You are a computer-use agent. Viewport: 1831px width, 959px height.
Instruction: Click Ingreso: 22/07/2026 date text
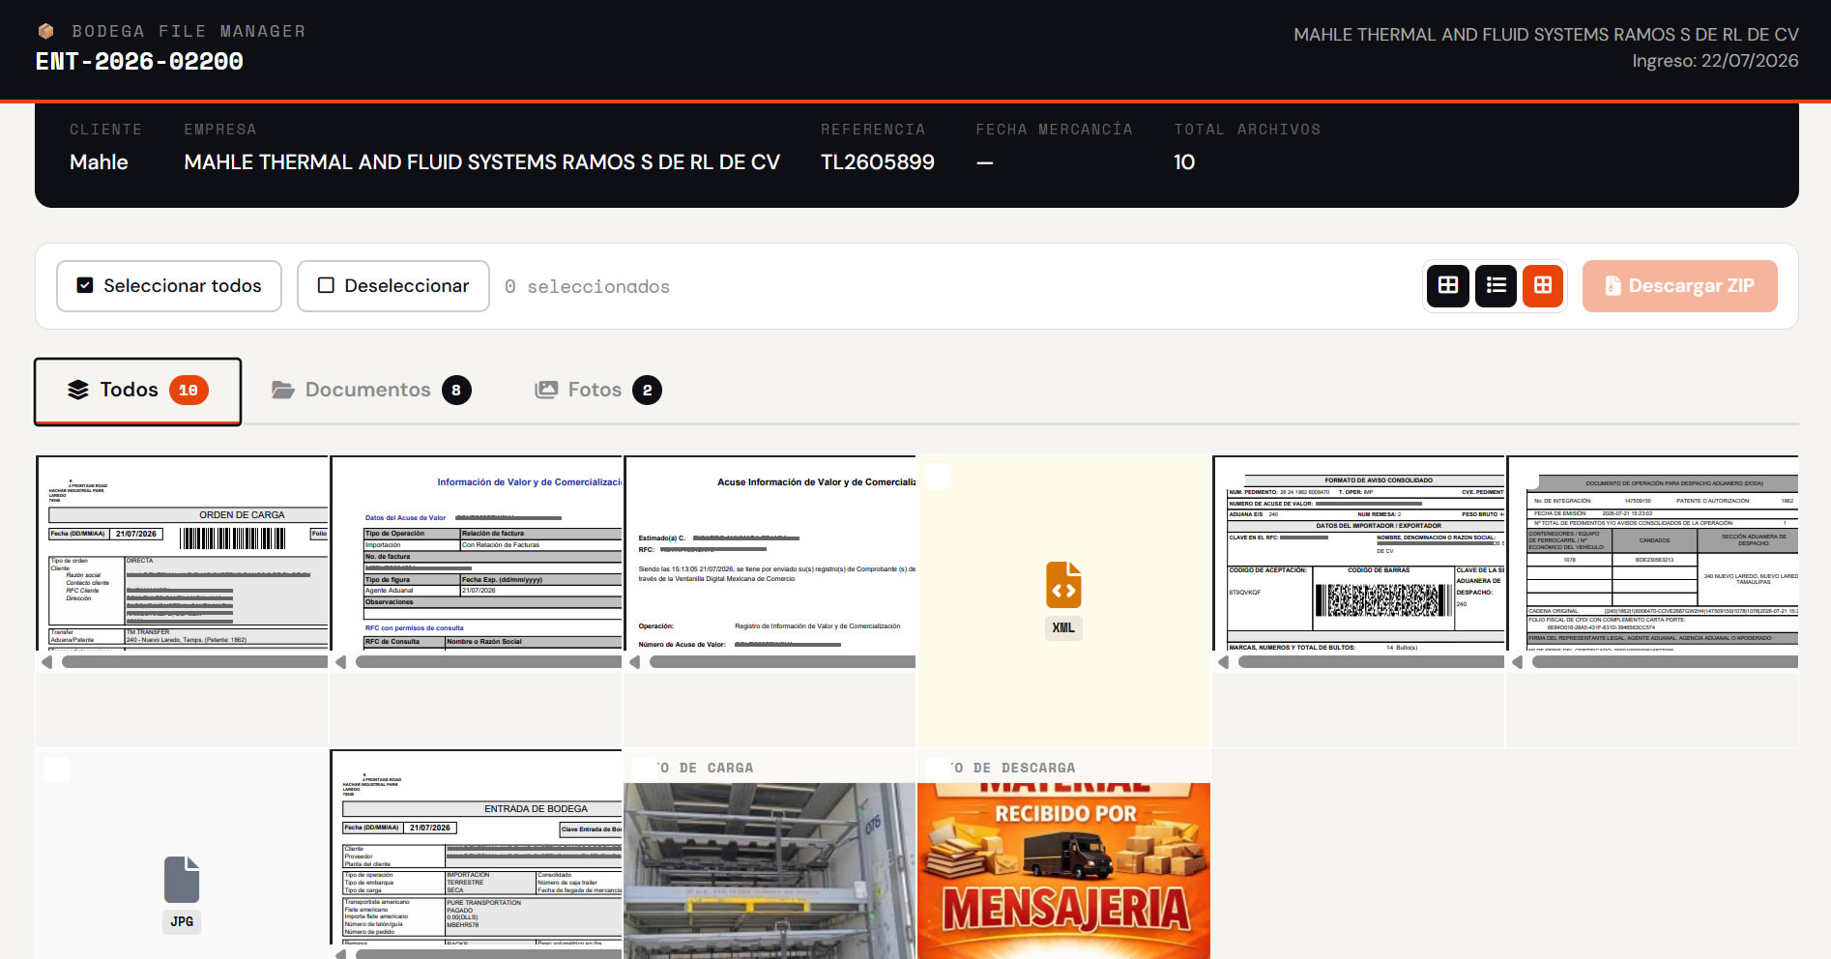[1715, 61]
